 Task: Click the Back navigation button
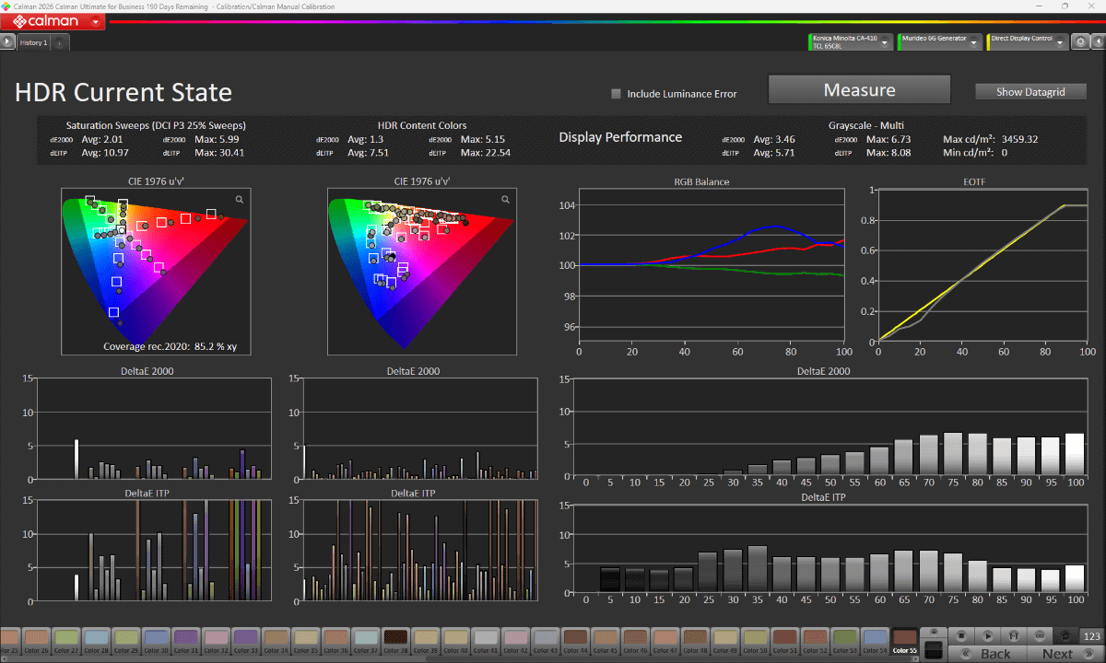pyautogui.click(x=988, y=654)
